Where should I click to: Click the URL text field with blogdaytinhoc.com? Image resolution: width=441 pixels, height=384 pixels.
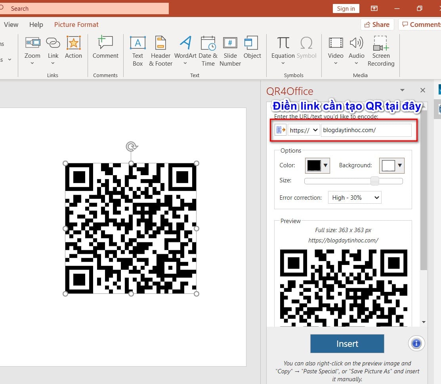pos(366,130)
